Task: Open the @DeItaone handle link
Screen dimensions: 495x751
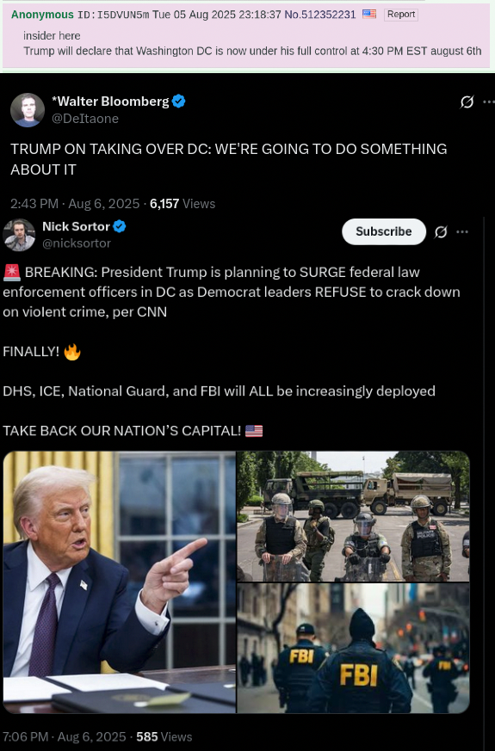Action: (85, 119)
